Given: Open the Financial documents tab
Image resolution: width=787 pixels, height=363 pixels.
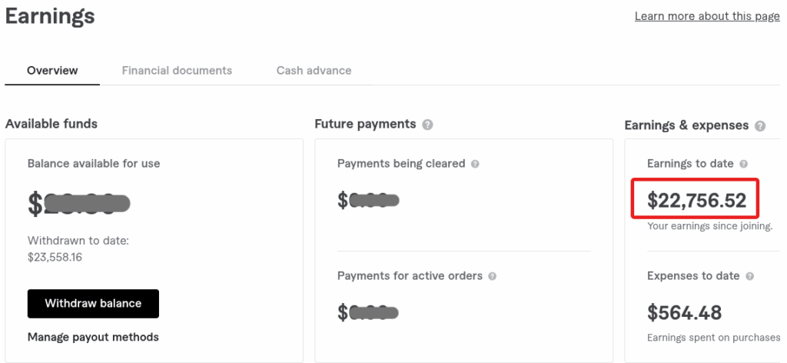Looking at the screenshot, I should (177, 70).
